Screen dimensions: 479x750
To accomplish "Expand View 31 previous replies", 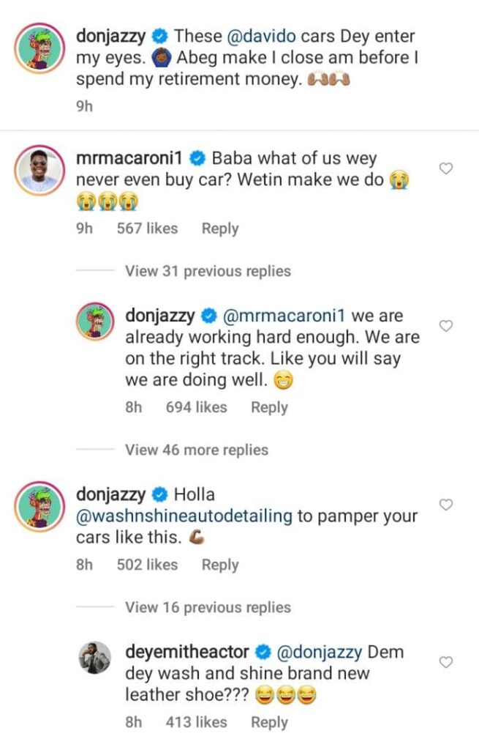I will 208,271.
